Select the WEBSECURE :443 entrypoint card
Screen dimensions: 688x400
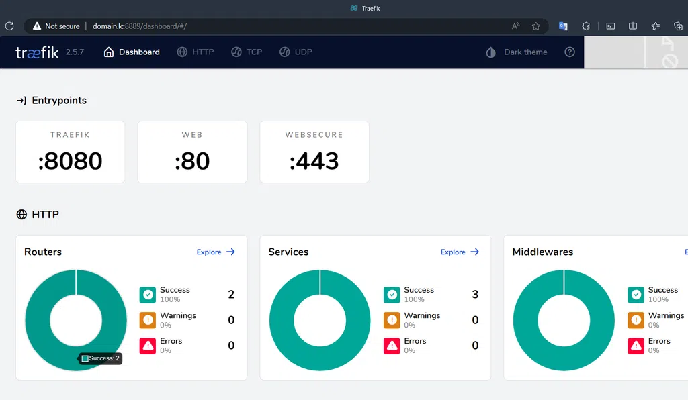tap(314, 152)
